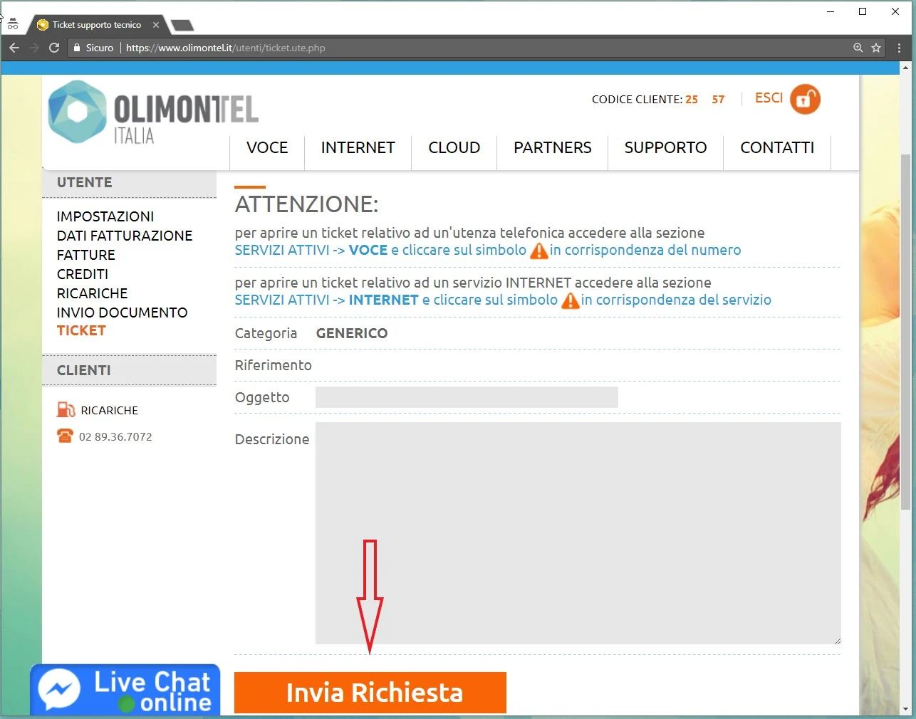Open the VOCE navigation menu
The image size is (916, 719).
(x=267, y=148)
